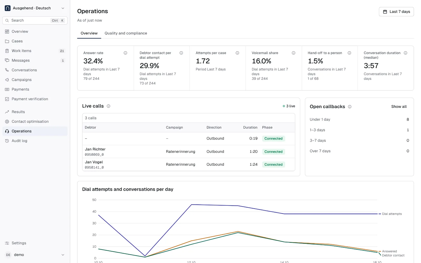Click the Work items clipboard icon
The width and height of the screenshot is (421, 263).
pos(7,51)
